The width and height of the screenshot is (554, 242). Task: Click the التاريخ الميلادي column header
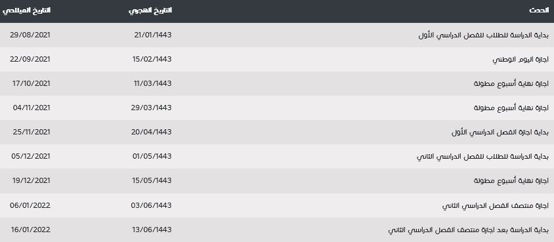click(x=26, y=10)
